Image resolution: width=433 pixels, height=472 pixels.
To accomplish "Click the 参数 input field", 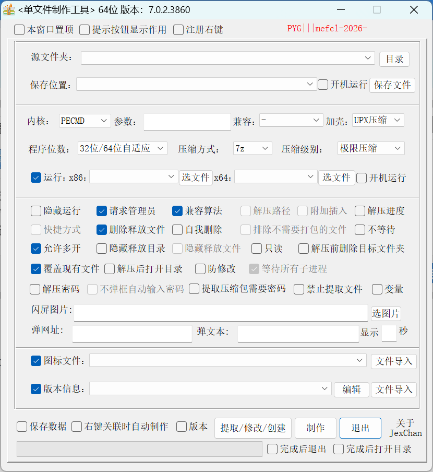I will pyautogui.click(x=187, y=122).
